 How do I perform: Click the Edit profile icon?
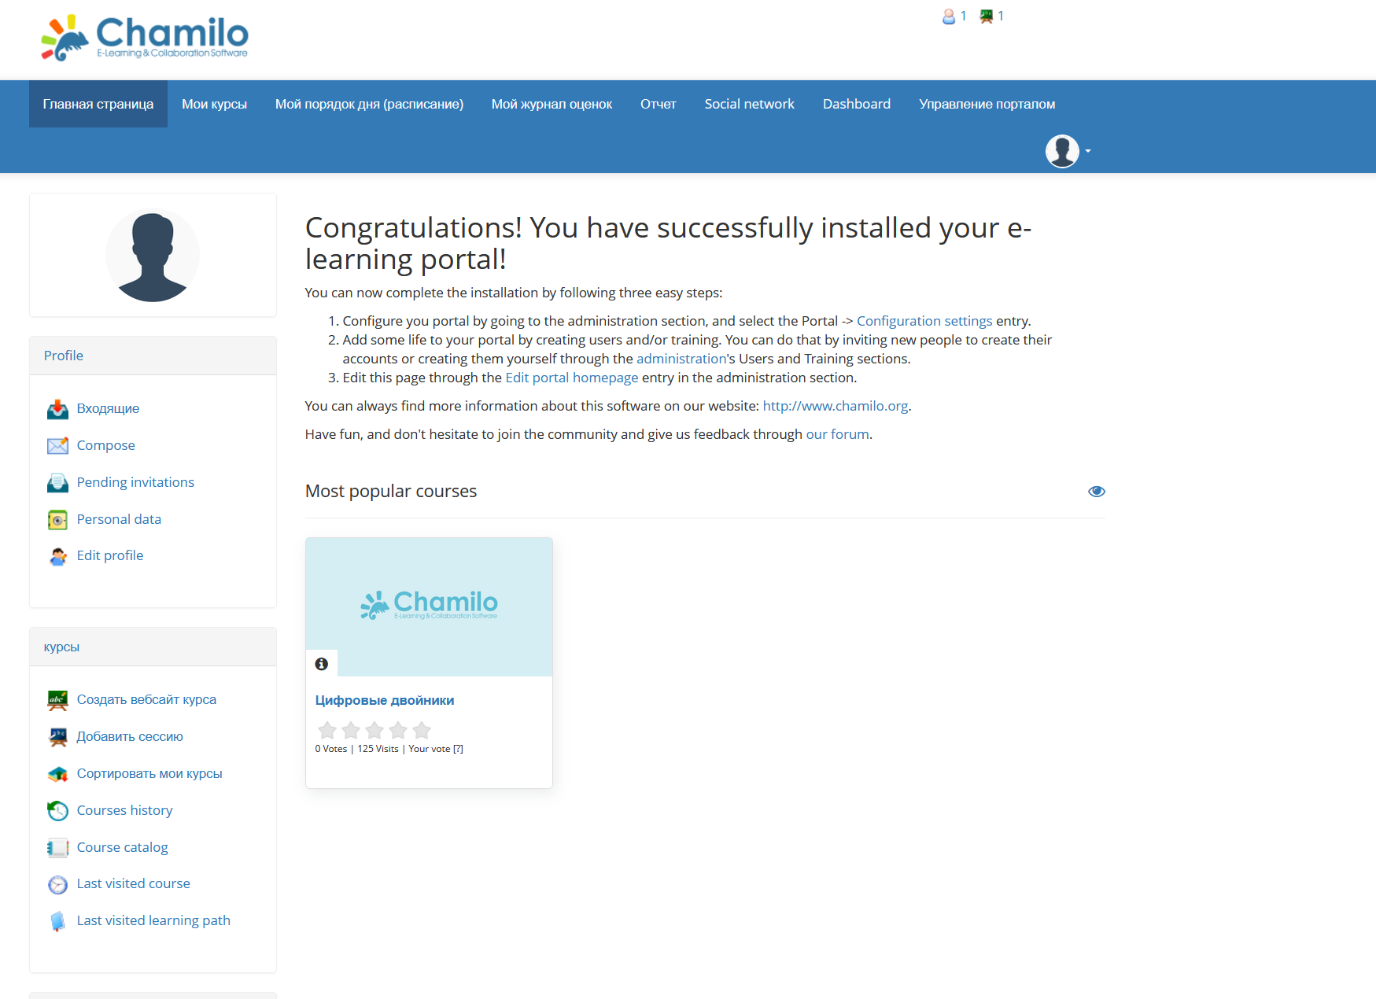pyautogui.click(x=57, y=556)
